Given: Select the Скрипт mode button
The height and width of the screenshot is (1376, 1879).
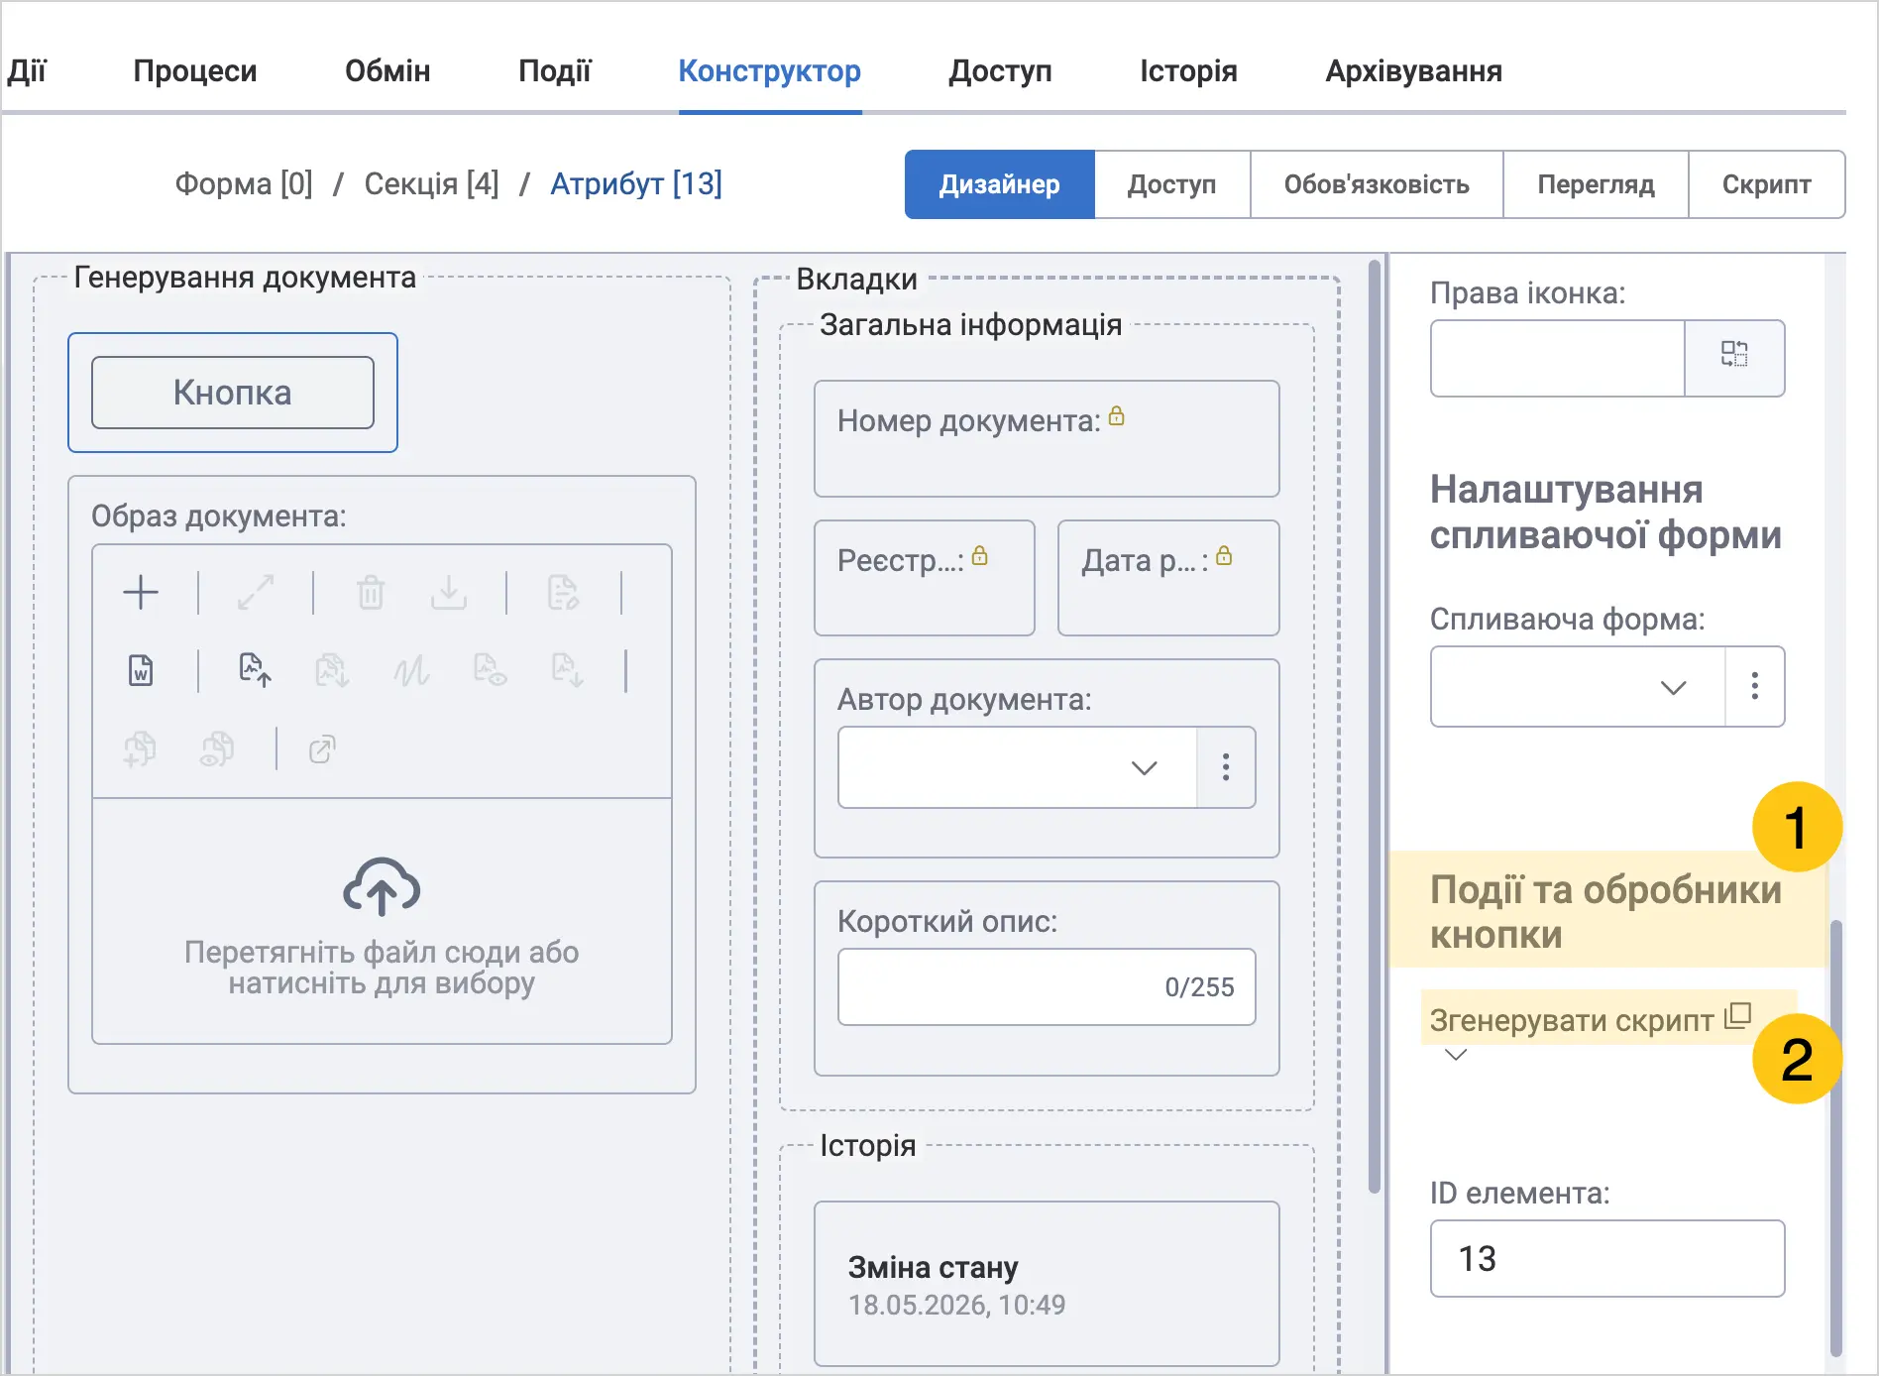Looking at the screenshot, I should pyautogui.click(x=1766, y=184).
